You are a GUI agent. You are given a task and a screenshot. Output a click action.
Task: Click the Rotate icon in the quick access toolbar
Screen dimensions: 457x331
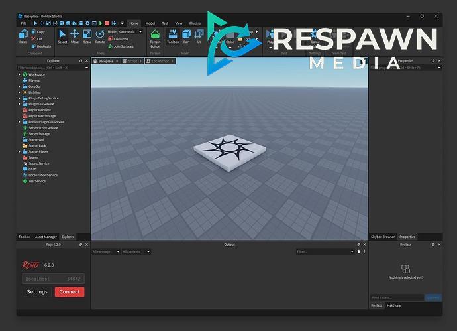coord(55,23)
